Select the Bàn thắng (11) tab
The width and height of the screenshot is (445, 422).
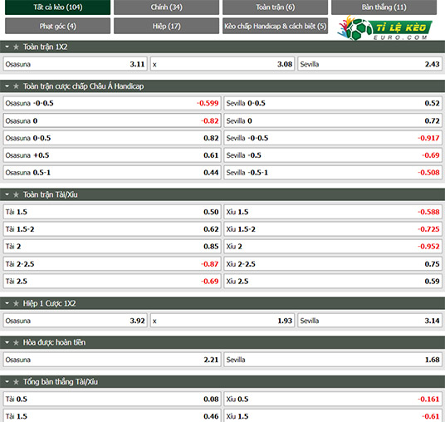click(x=384, y=7)
